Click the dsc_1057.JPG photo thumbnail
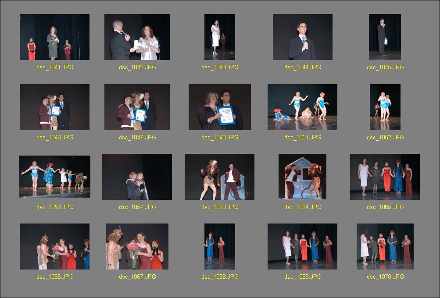The width and height of the screenshot is (440, 298). click(137, 177)
